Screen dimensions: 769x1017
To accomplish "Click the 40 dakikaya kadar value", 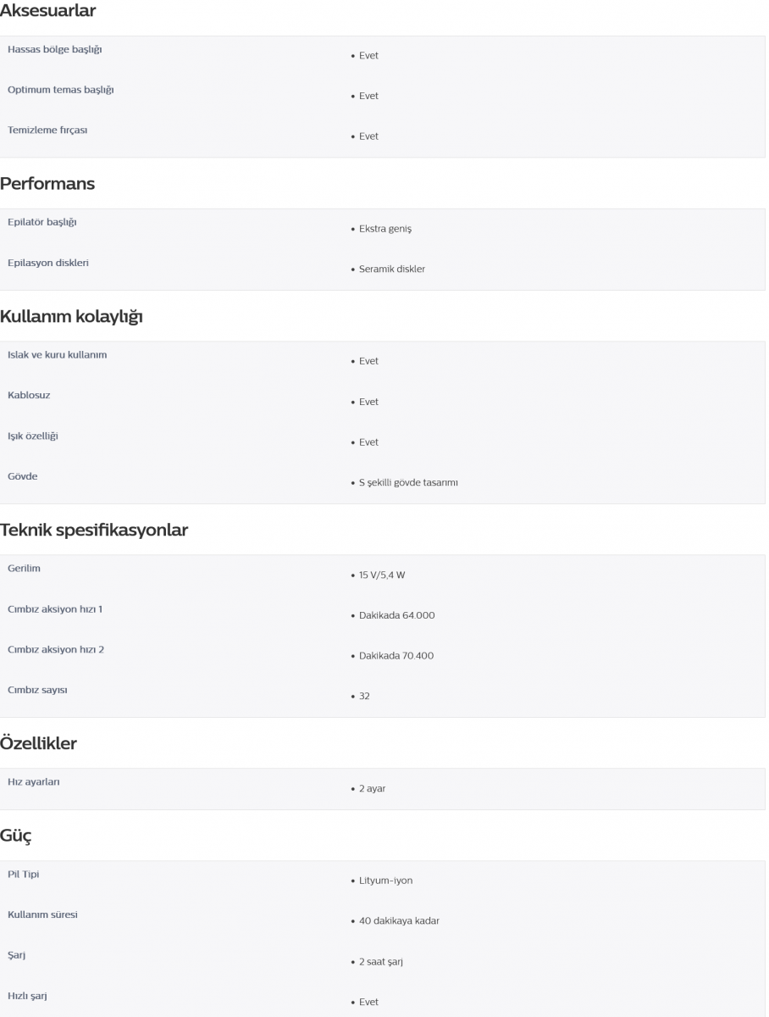I will point(399,921).
